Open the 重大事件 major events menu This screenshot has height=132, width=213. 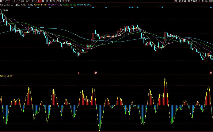(193, 1)
